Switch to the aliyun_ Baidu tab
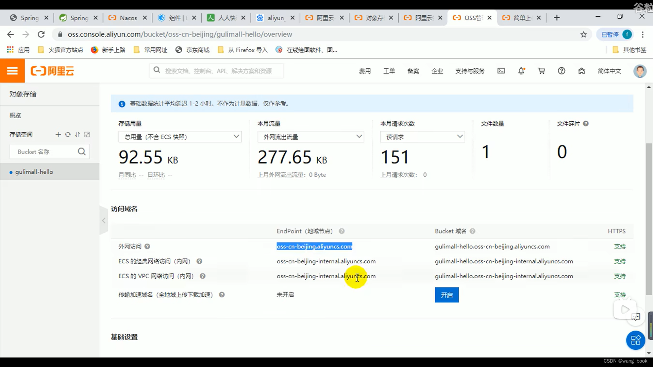The height and width of the screenshot is (367, 653). pos(275,18)
